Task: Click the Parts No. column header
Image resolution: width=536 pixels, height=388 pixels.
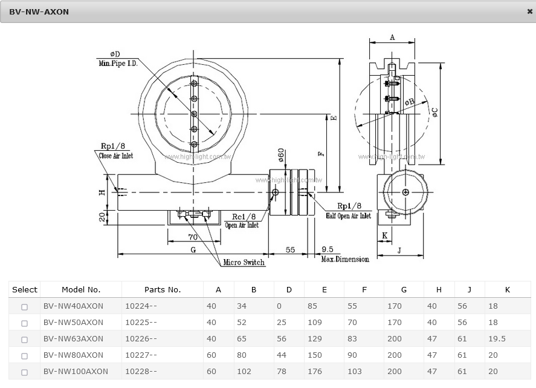Action: point(162,290)
